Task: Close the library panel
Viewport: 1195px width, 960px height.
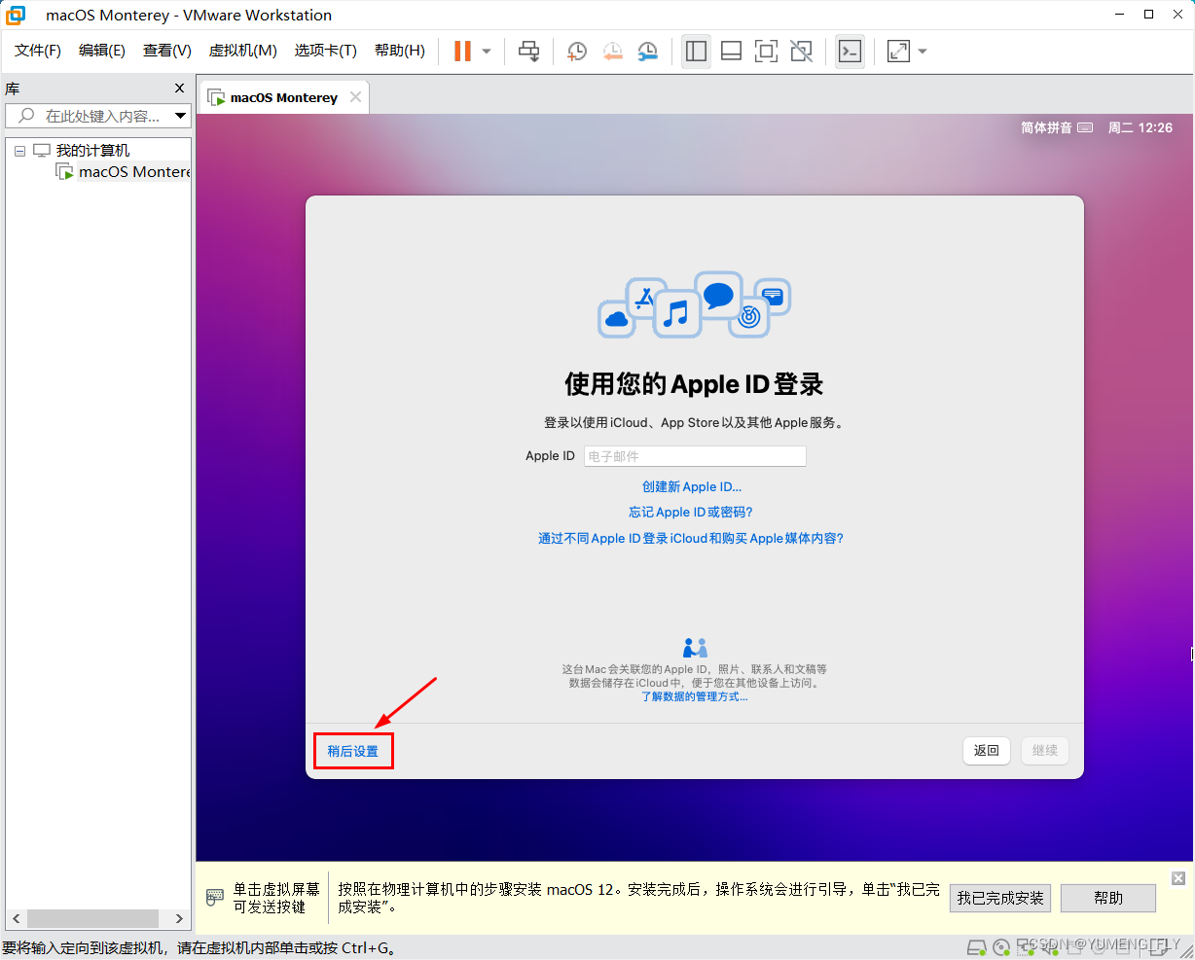Action: [x=179, y=89]
